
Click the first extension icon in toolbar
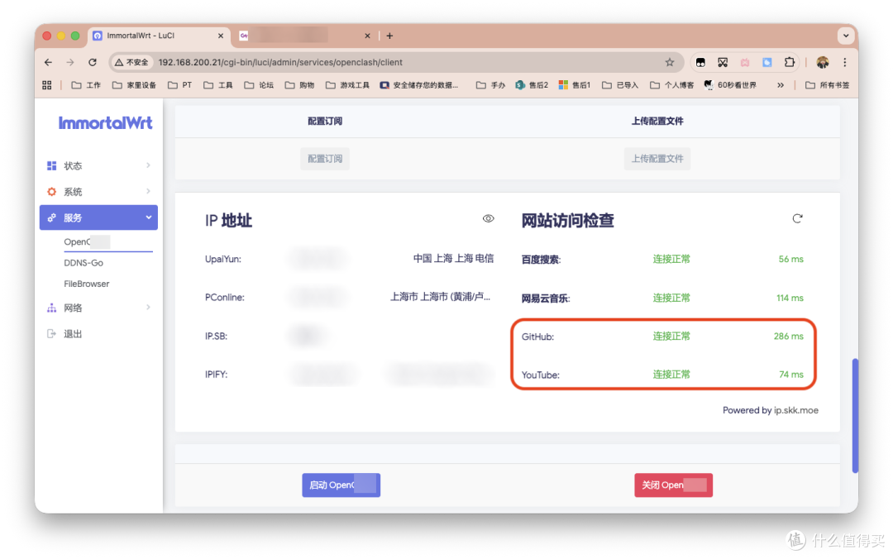700,62
